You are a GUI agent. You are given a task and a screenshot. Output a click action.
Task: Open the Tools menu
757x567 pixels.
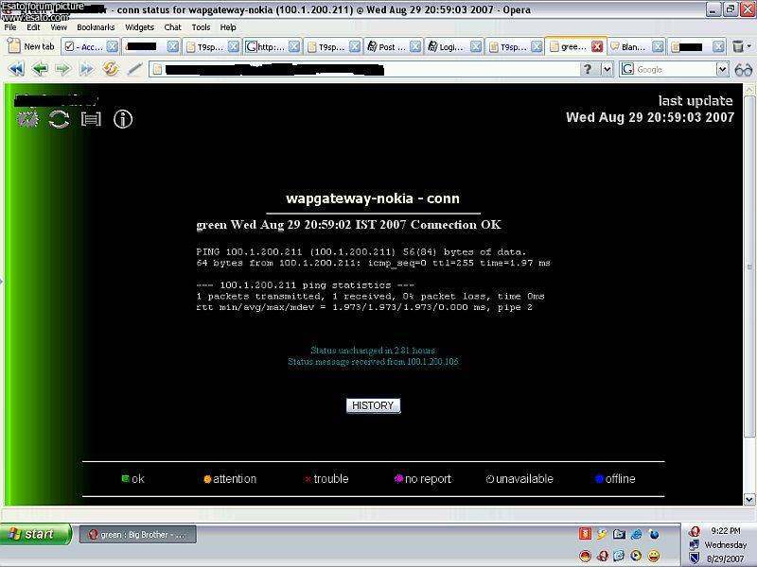[x=201, y=27]
